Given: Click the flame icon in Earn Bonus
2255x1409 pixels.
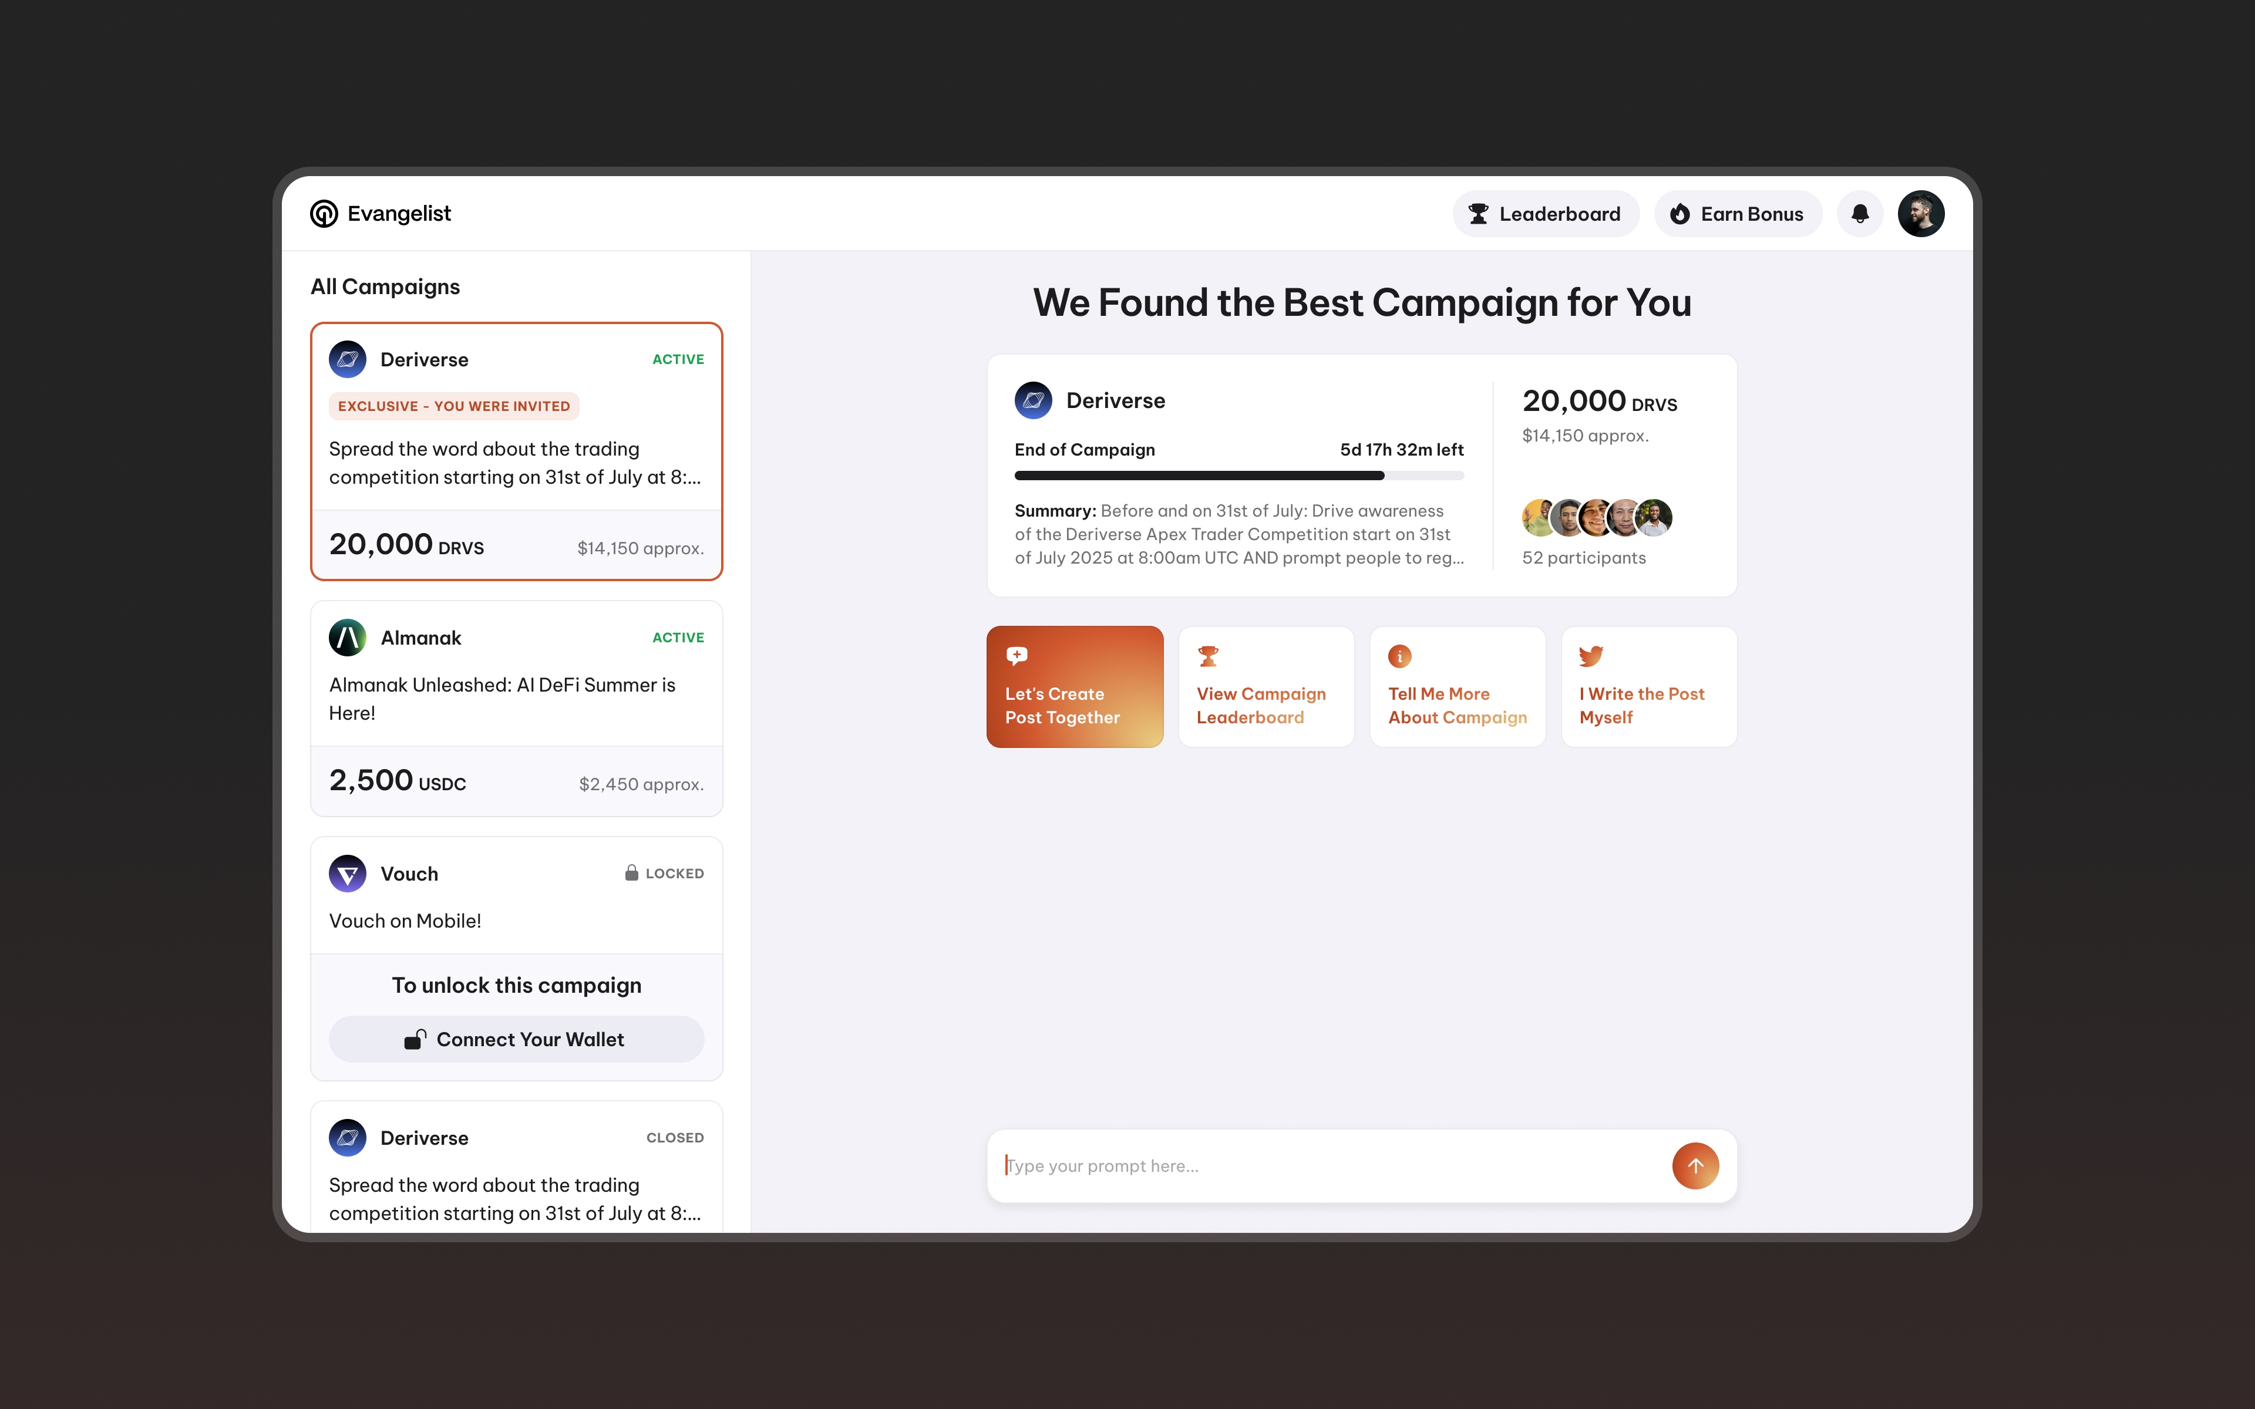Looking at the screenshot, I should [x=1679, y=214].
